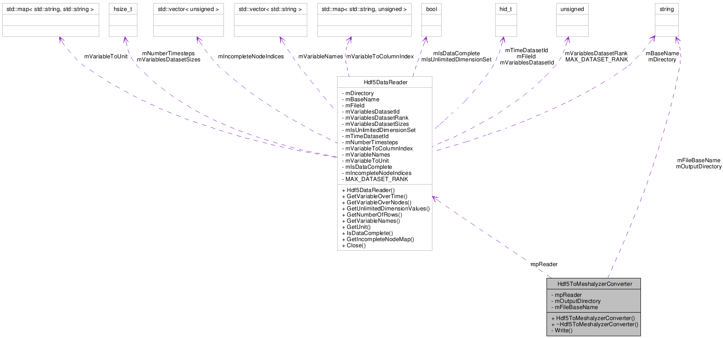Click the + ~Hdf5ToMeshalyzerConverter() destructor
Screen dimensions: 723x338
pyautogui.click(x=595, y=324)
